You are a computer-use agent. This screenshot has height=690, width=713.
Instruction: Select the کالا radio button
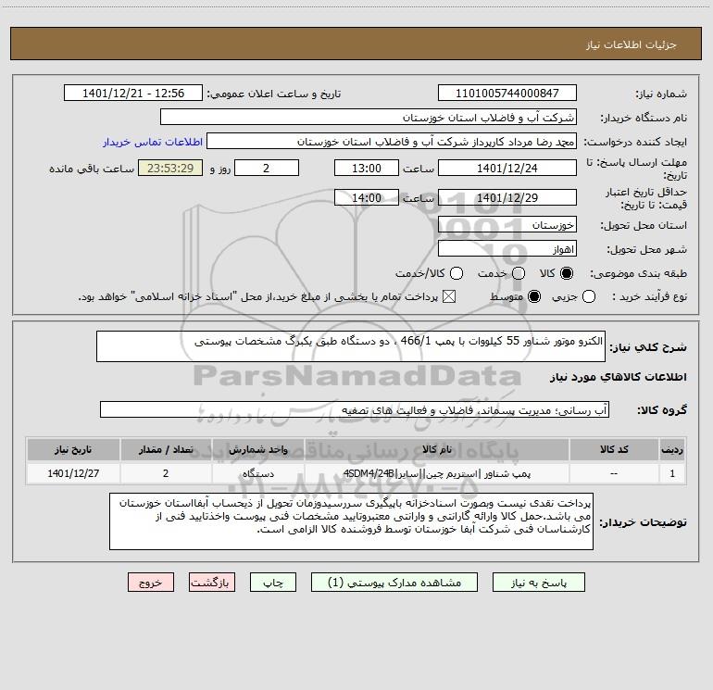[567, 273]
